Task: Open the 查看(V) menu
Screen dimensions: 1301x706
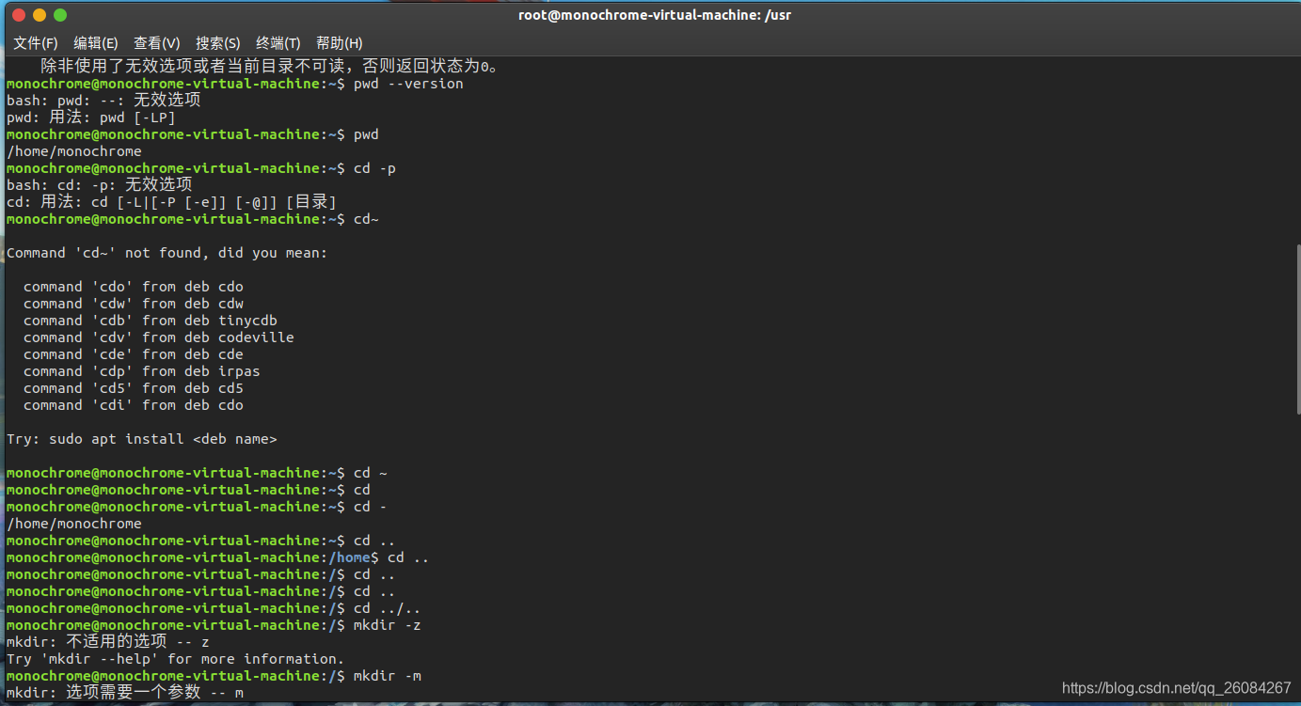Action: point(156,43)
